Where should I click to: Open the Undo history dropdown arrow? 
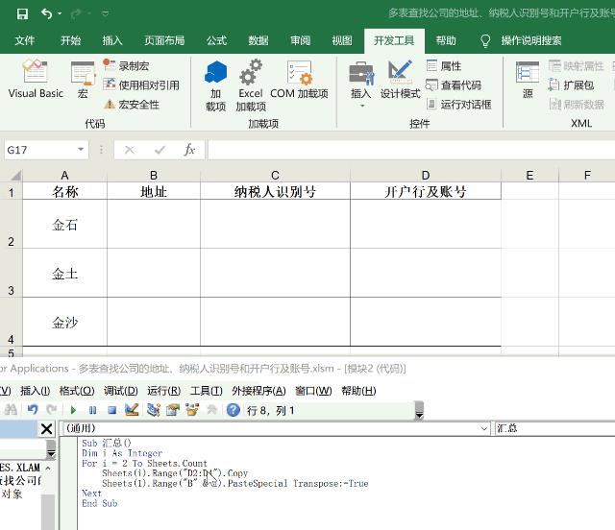60,14
